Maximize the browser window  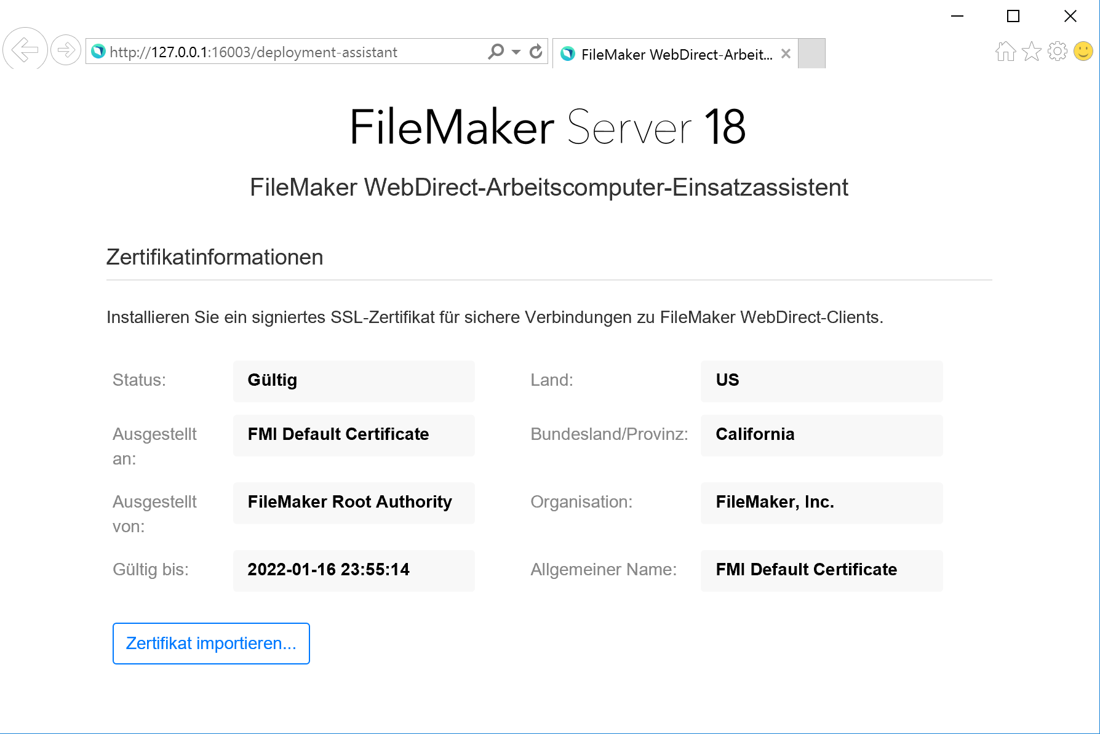1013,16
